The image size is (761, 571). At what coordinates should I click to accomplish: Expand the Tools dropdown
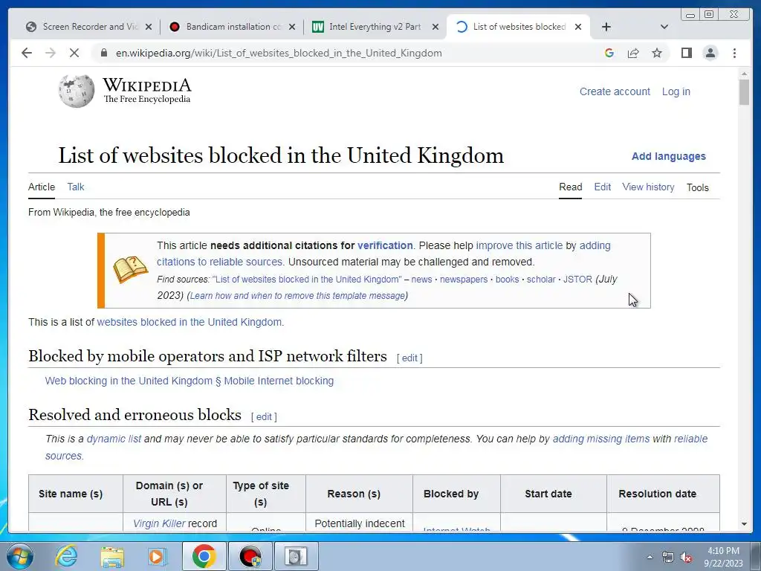click(697, 187)
